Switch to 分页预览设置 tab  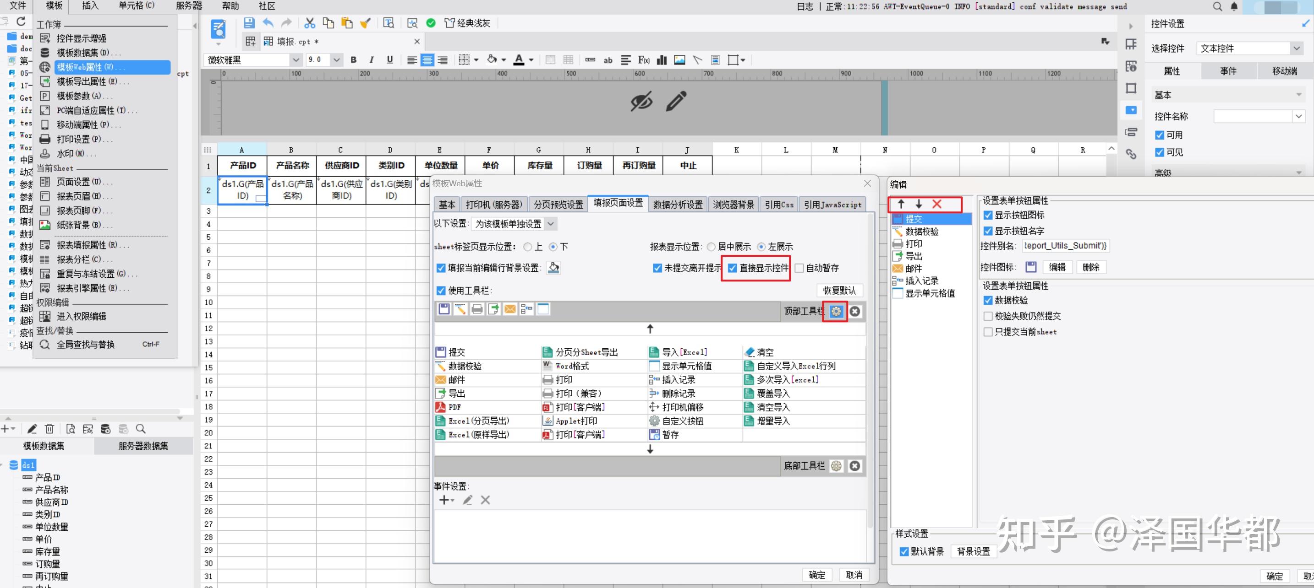tap(558, 205)
